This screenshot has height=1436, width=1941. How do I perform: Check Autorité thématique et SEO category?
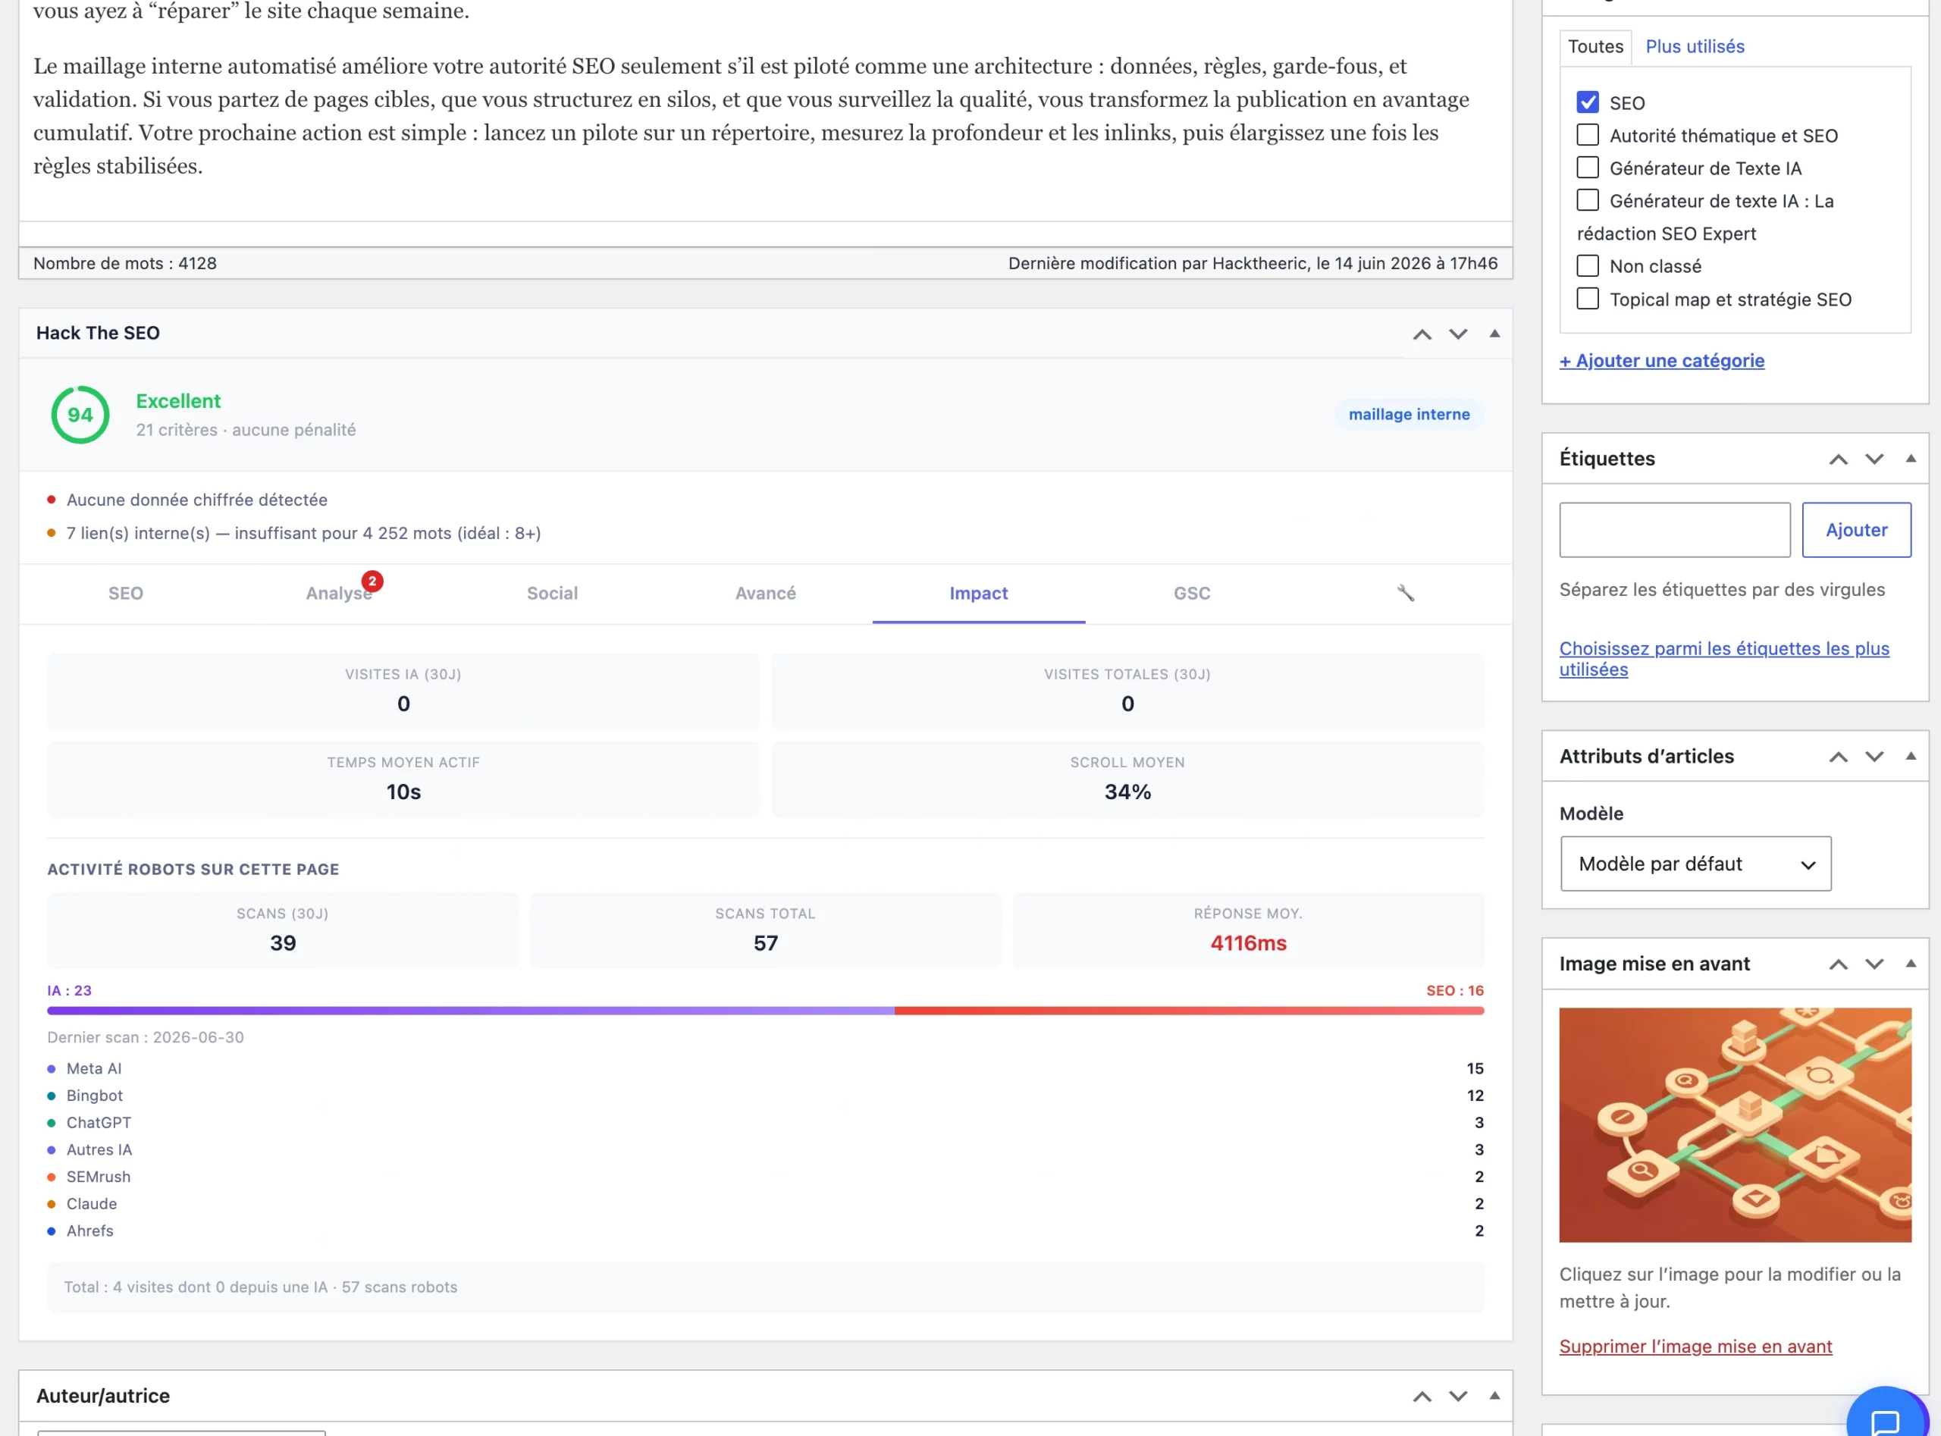tap(1587, 136)
